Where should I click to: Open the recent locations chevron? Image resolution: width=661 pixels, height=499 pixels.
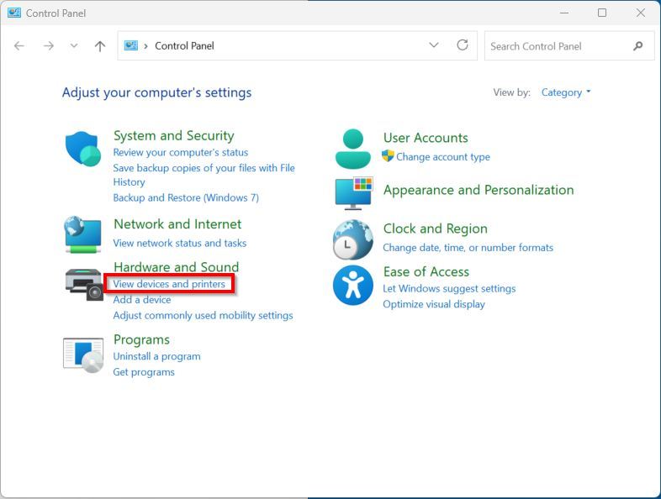point(74,46)
